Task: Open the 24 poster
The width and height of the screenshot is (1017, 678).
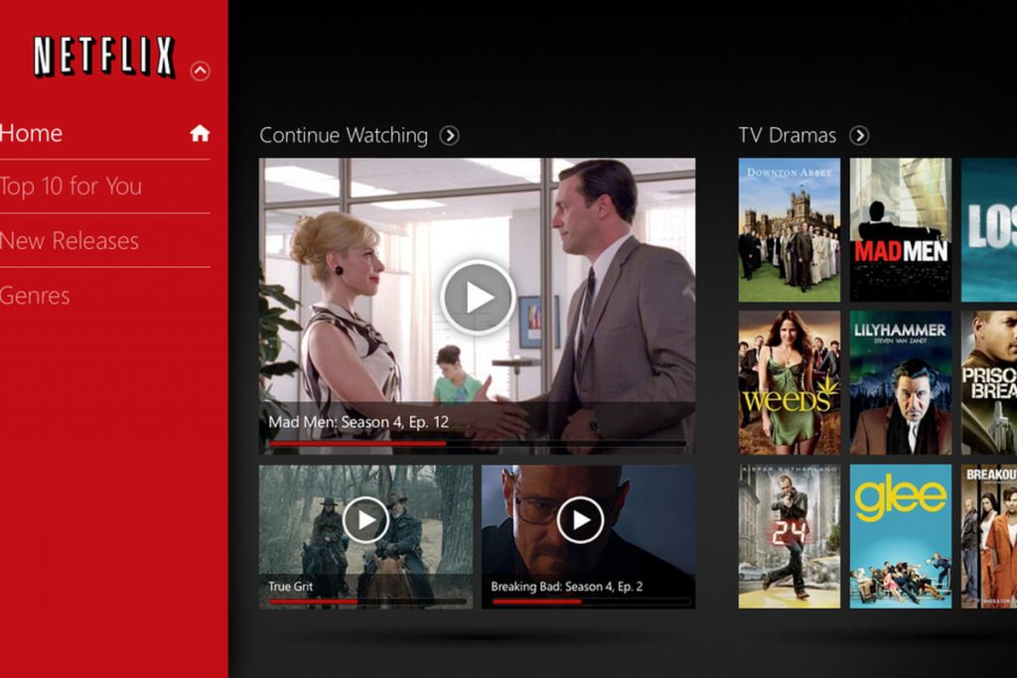Action: click(x=790, y=536)
